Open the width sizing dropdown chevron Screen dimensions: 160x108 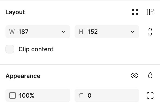tap(63, 32)
